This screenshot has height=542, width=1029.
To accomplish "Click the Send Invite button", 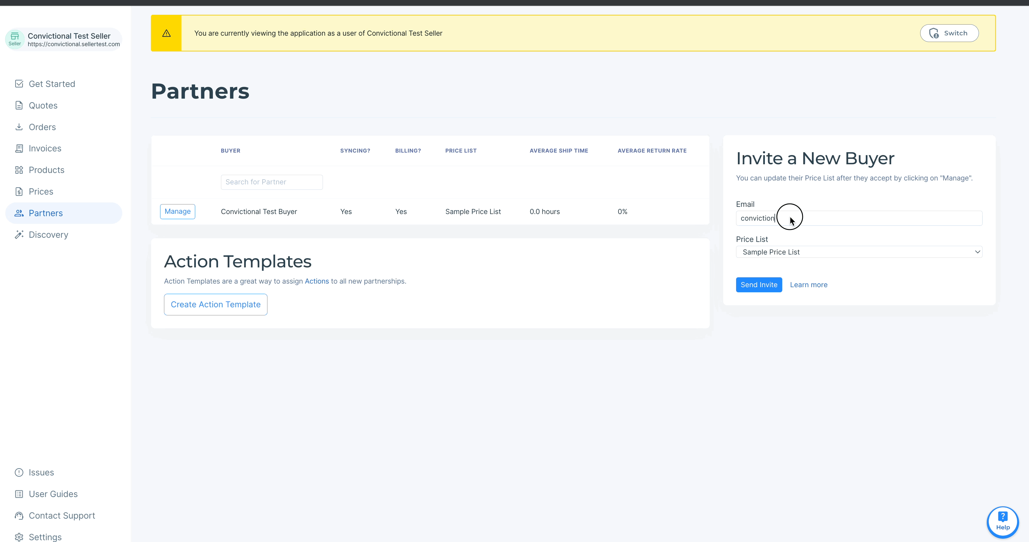I will click(x=759, y=285).
